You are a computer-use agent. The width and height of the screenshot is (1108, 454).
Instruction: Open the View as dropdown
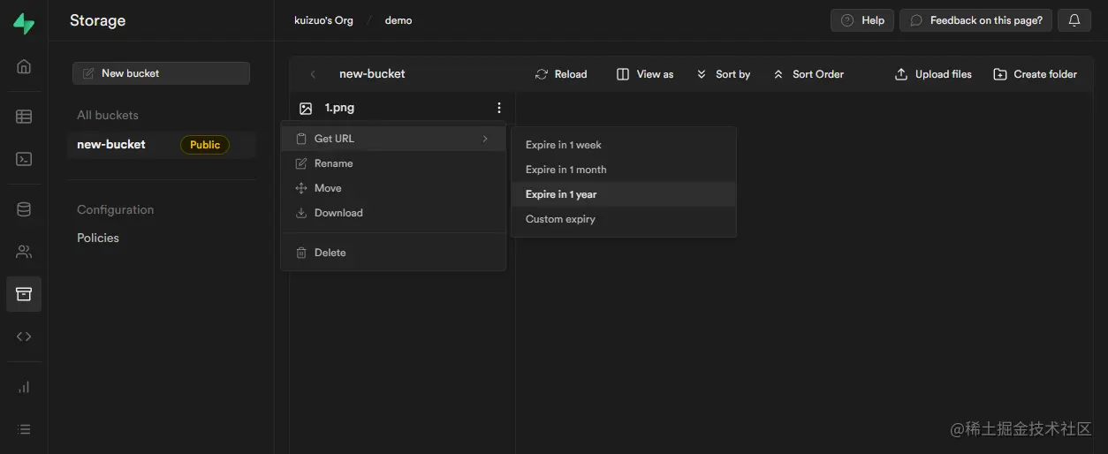[x=645, y=74]
